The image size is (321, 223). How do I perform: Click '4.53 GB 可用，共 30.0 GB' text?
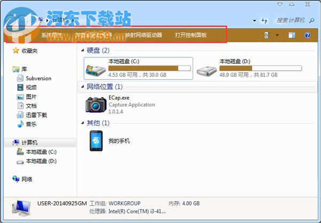pos(137,75)
